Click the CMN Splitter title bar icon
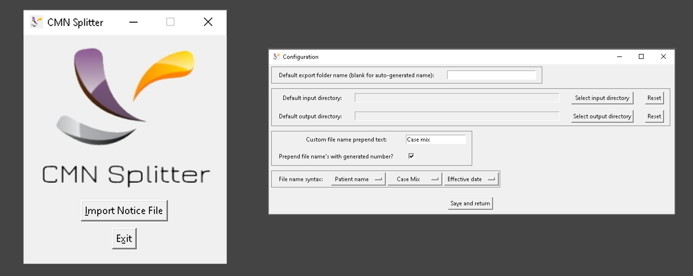The width and height of the screenshot is (693, 276). pyautogui.click(x=36, y=22)
